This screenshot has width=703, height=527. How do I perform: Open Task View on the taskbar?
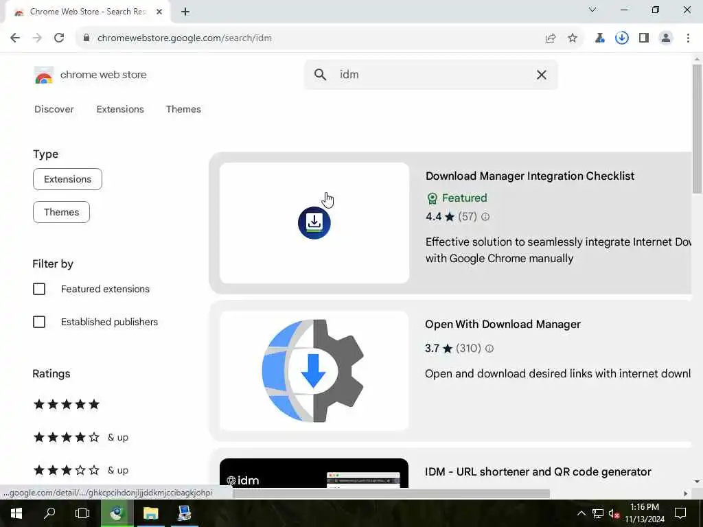[x=82, y=513]
